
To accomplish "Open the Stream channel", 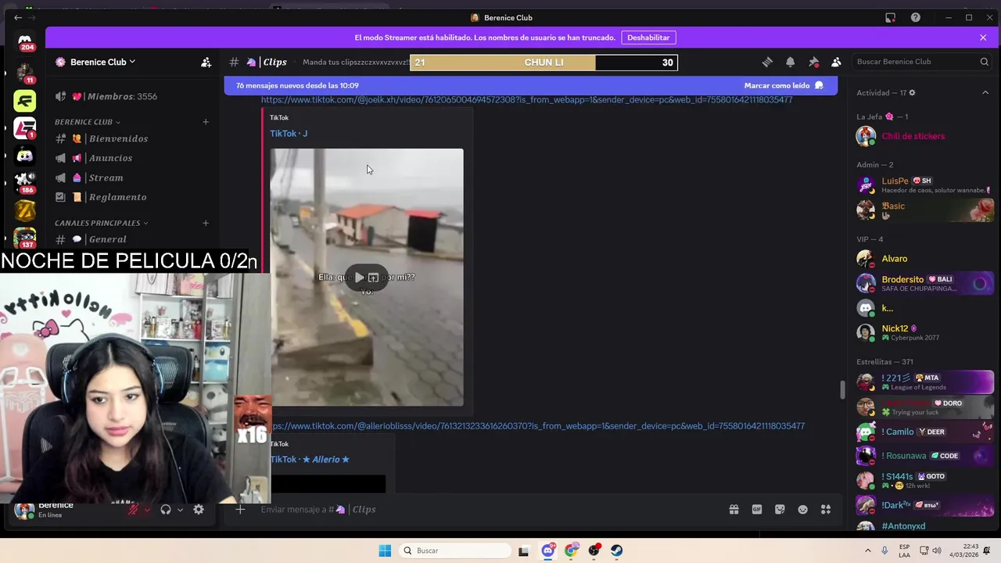I will [132, 178].
